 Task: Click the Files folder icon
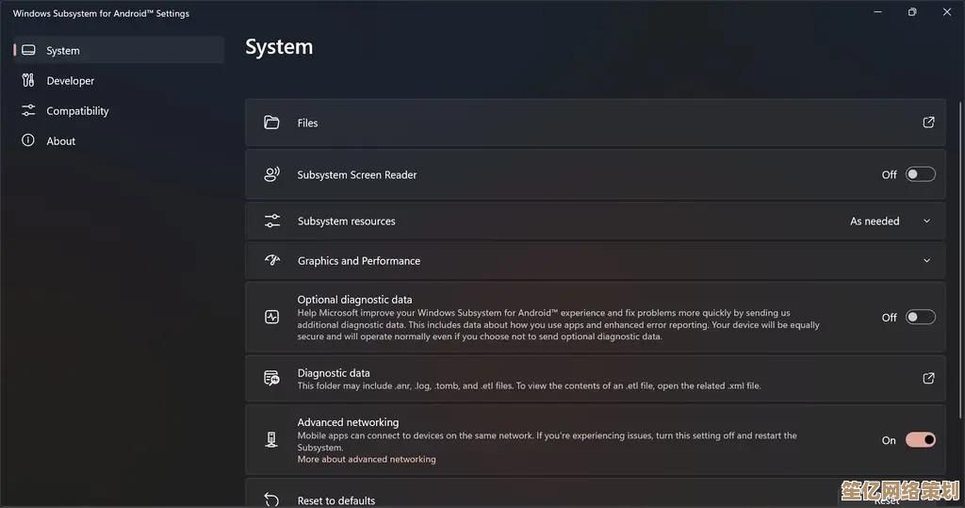(x=271, y=123)
